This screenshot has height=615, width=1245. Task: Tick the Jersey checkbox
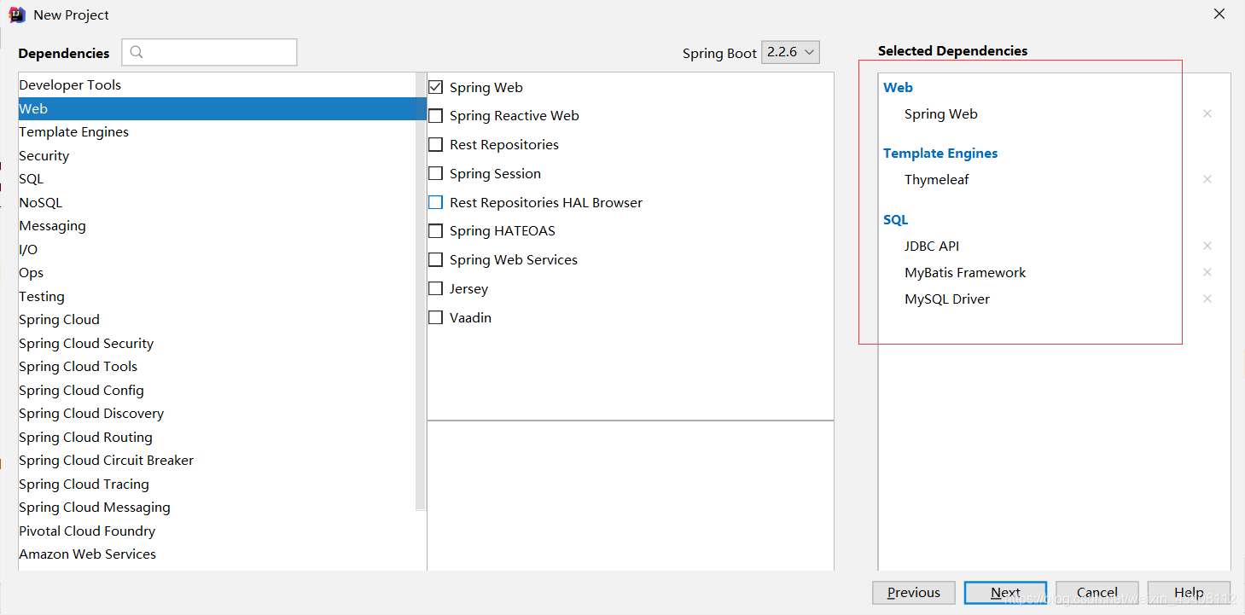pos(435,288)
